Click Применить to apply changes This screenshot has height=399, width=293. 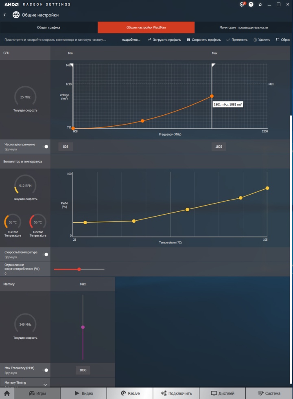(x=237, y=40)
